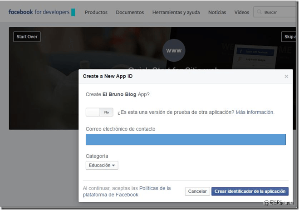Image resolution: width=299 pixels, height=210 pixels.
Task: Open the Productos menu
Action: point(97,12)
